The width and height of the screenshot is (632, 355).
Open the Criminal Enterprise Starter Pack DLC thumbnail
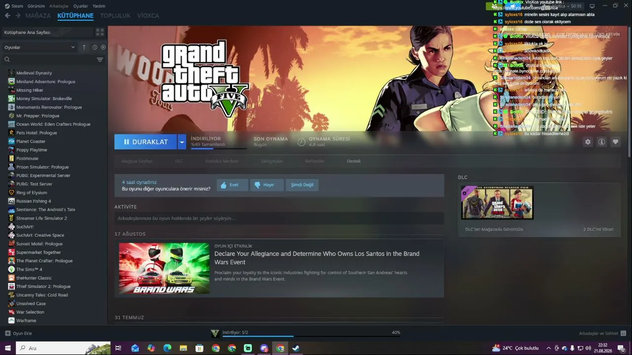click(x=497, y=202)
